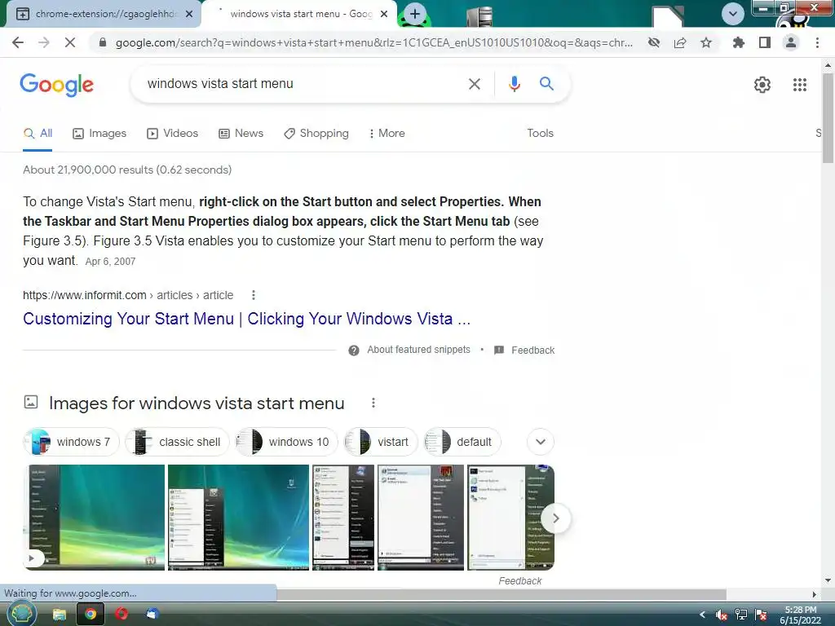Open the Windows Start orb

(22, 614)
